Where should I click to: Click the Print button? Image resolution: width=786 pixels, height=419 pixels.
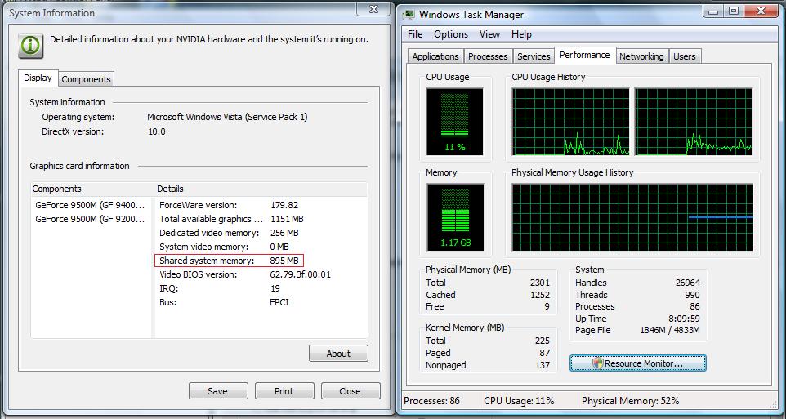coord(284,391)
